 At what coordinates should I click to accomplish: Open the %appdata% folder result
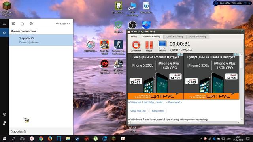(41, 40)
